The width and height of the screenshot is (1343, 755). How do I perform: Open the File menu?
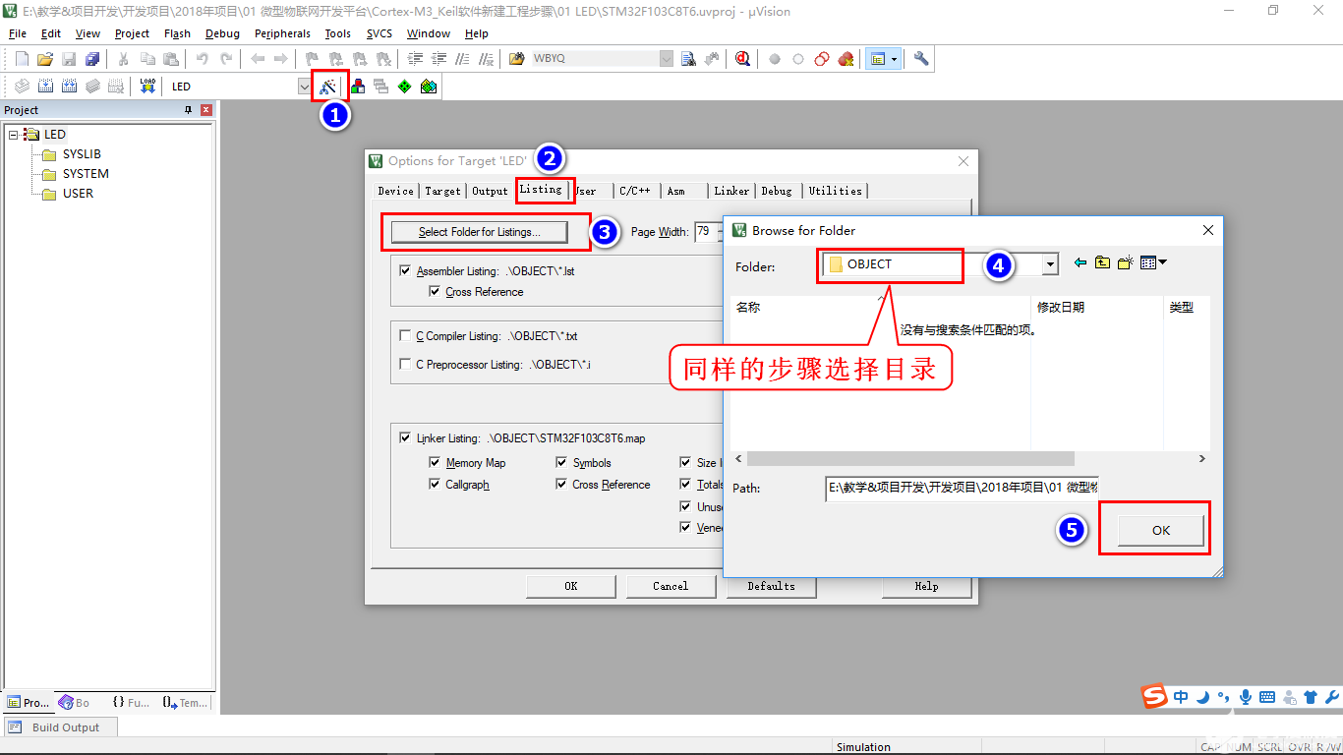(18, 33)
